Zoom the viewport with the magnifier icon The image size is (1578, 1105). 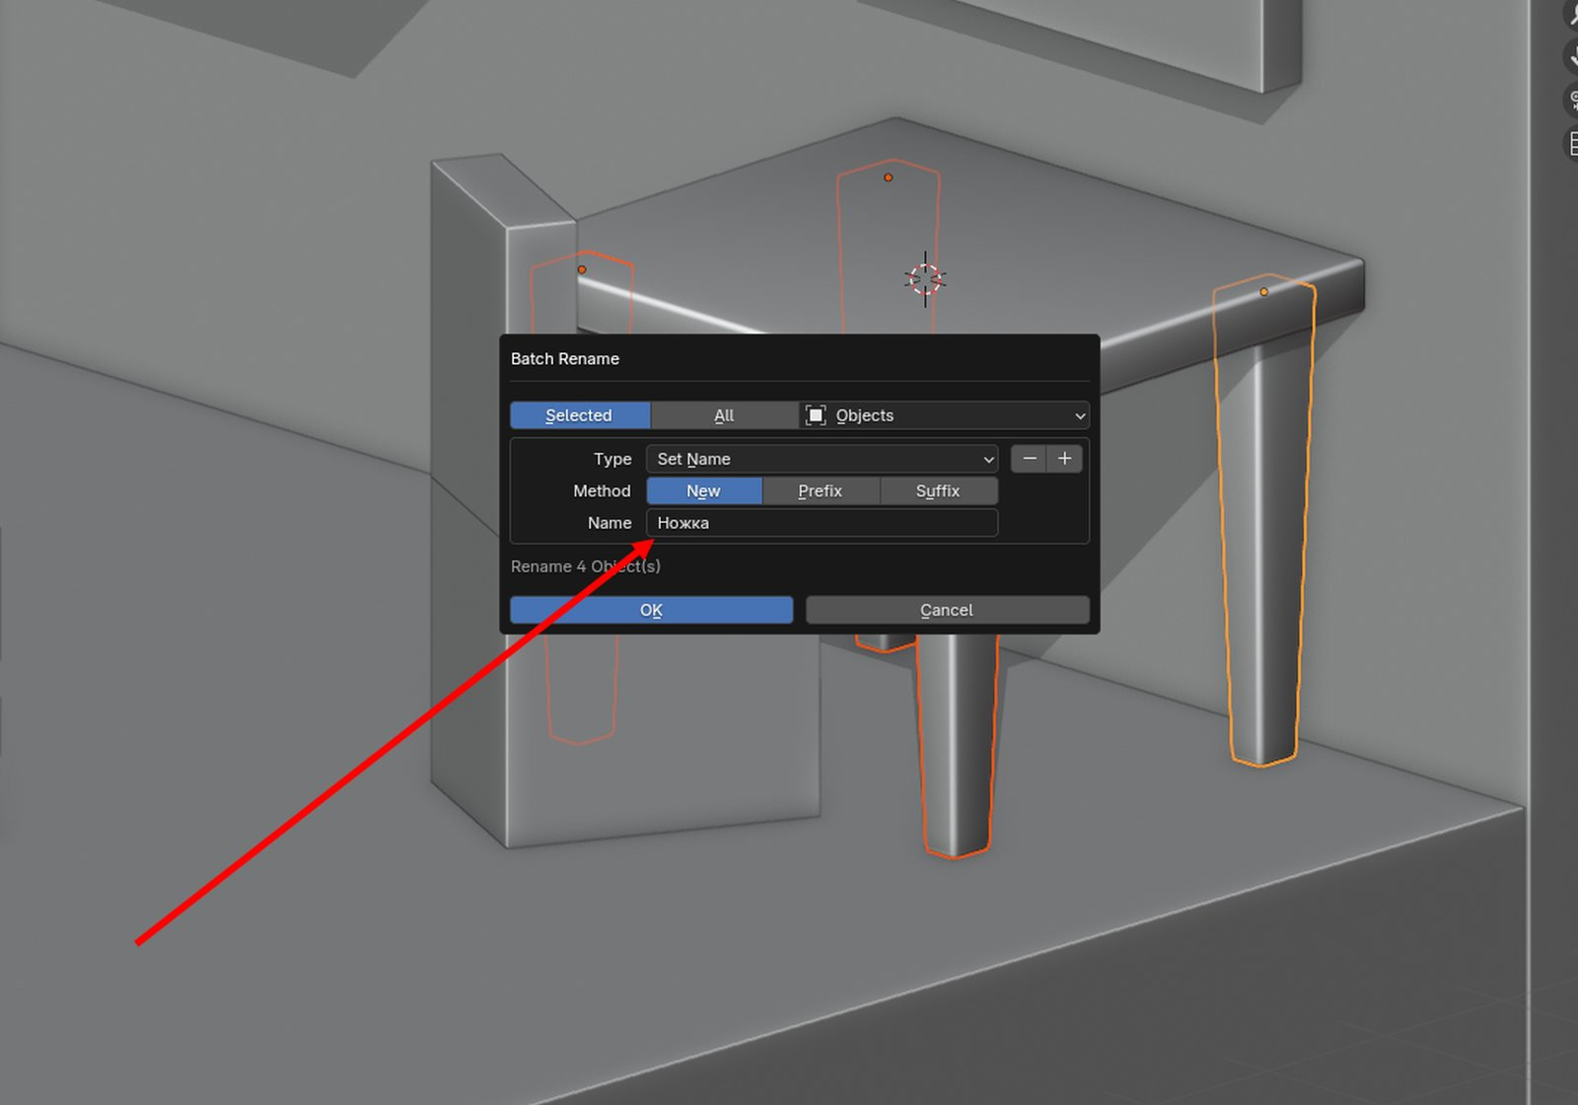pos(1572,14)
